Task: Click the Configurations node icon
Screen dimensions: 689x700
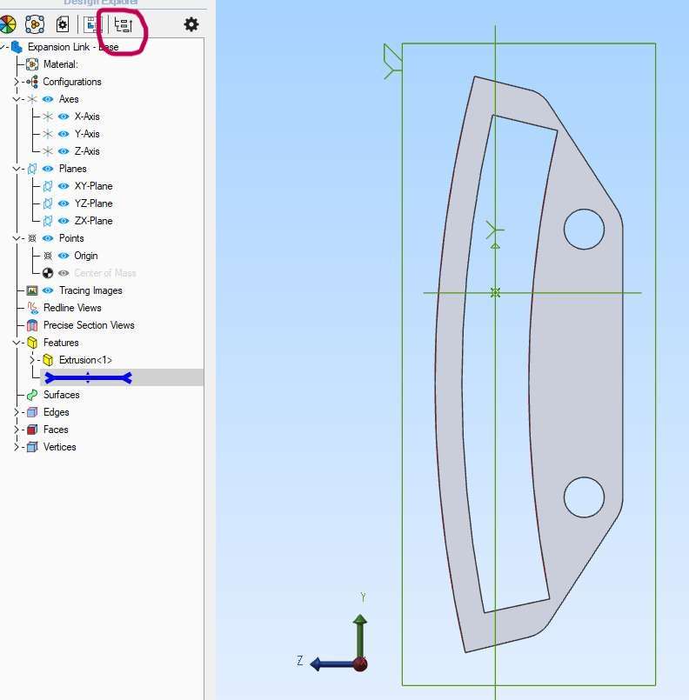Action: [32, 82]
